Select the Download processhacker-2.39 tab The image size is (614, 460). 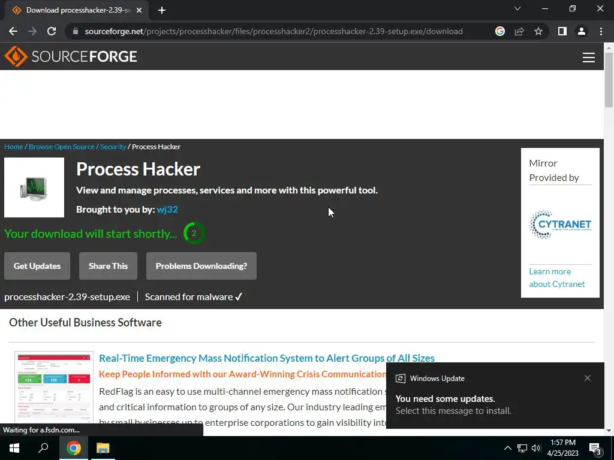[x=76, y=11]
